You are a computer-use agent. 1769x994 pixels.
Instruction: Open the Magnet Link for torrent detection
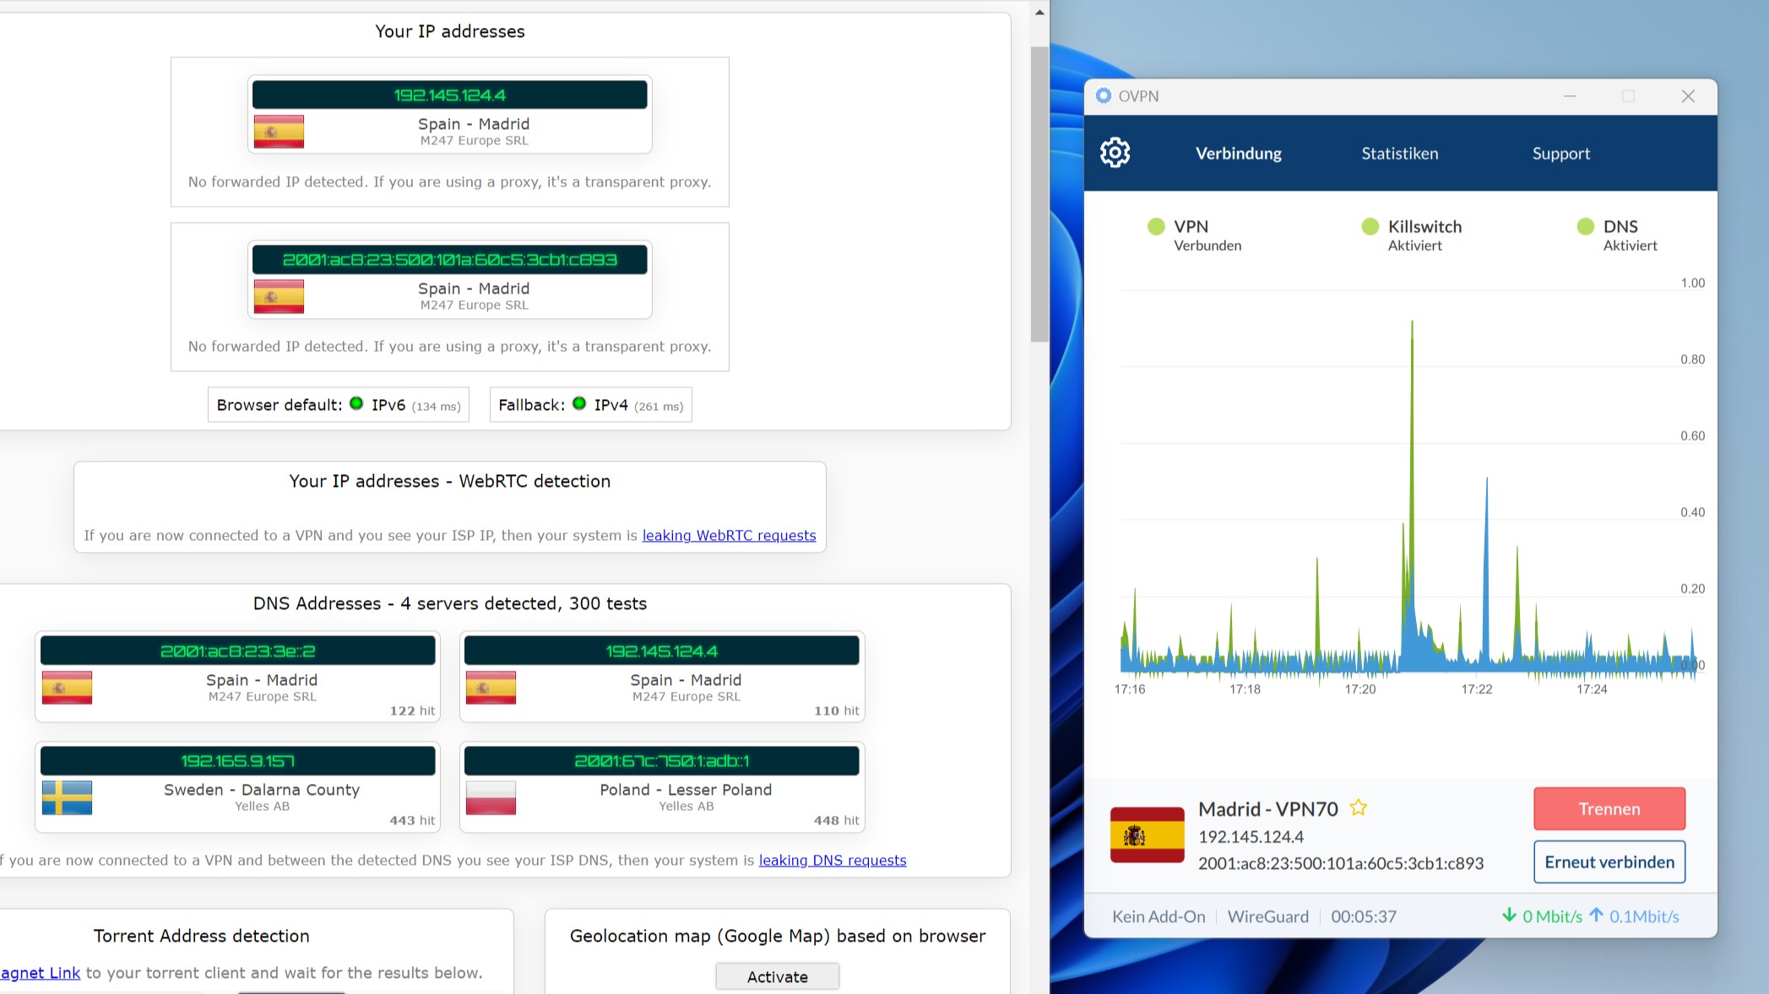coord(40,973)
